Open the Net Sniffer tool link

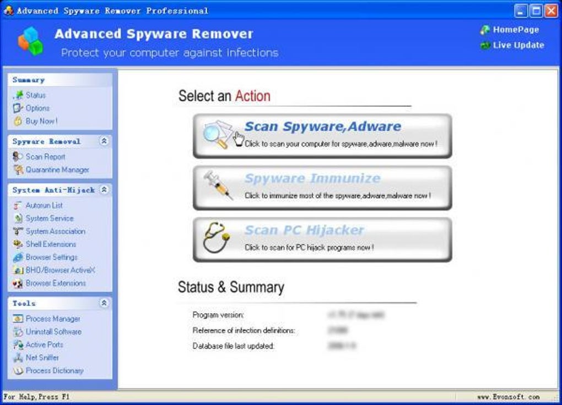click(42, 357)
